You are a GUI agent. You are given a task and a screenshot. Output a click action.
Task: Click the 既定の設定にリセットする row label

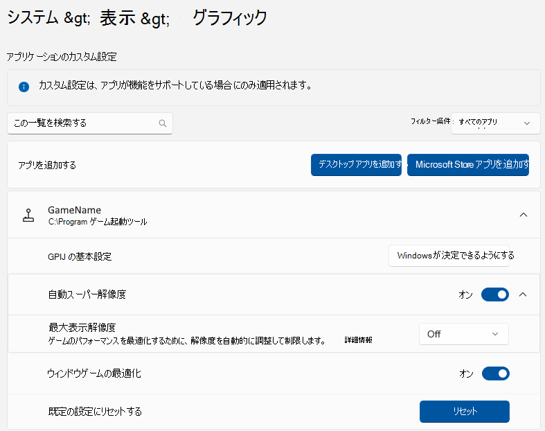95,412
